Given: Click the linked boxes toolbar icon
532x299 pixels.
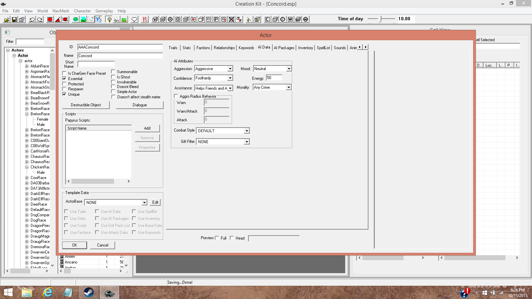Looking at the screenshot, I should pos(239,19).
